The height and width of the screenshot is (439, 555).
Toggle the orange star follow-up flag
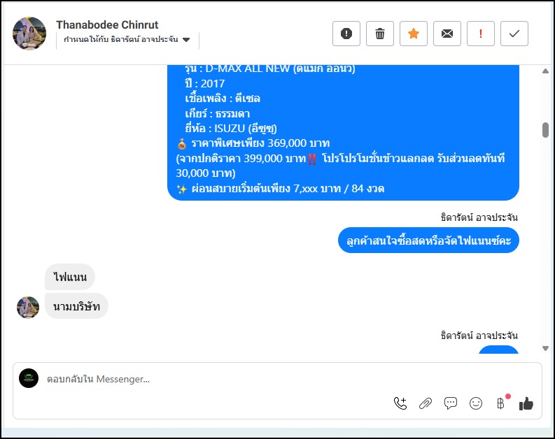[x=414, y=34]
